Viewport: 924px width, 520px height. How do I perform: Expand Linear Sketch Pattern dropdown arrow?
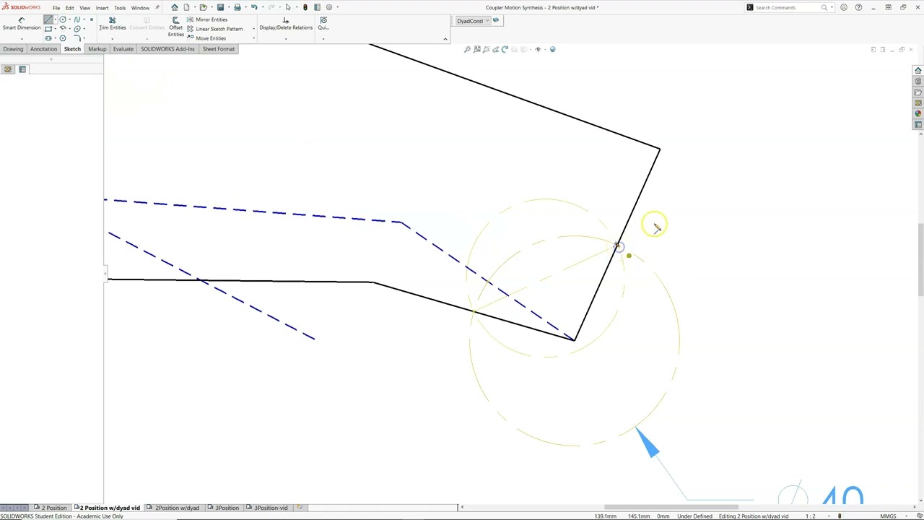coord(253,29)
